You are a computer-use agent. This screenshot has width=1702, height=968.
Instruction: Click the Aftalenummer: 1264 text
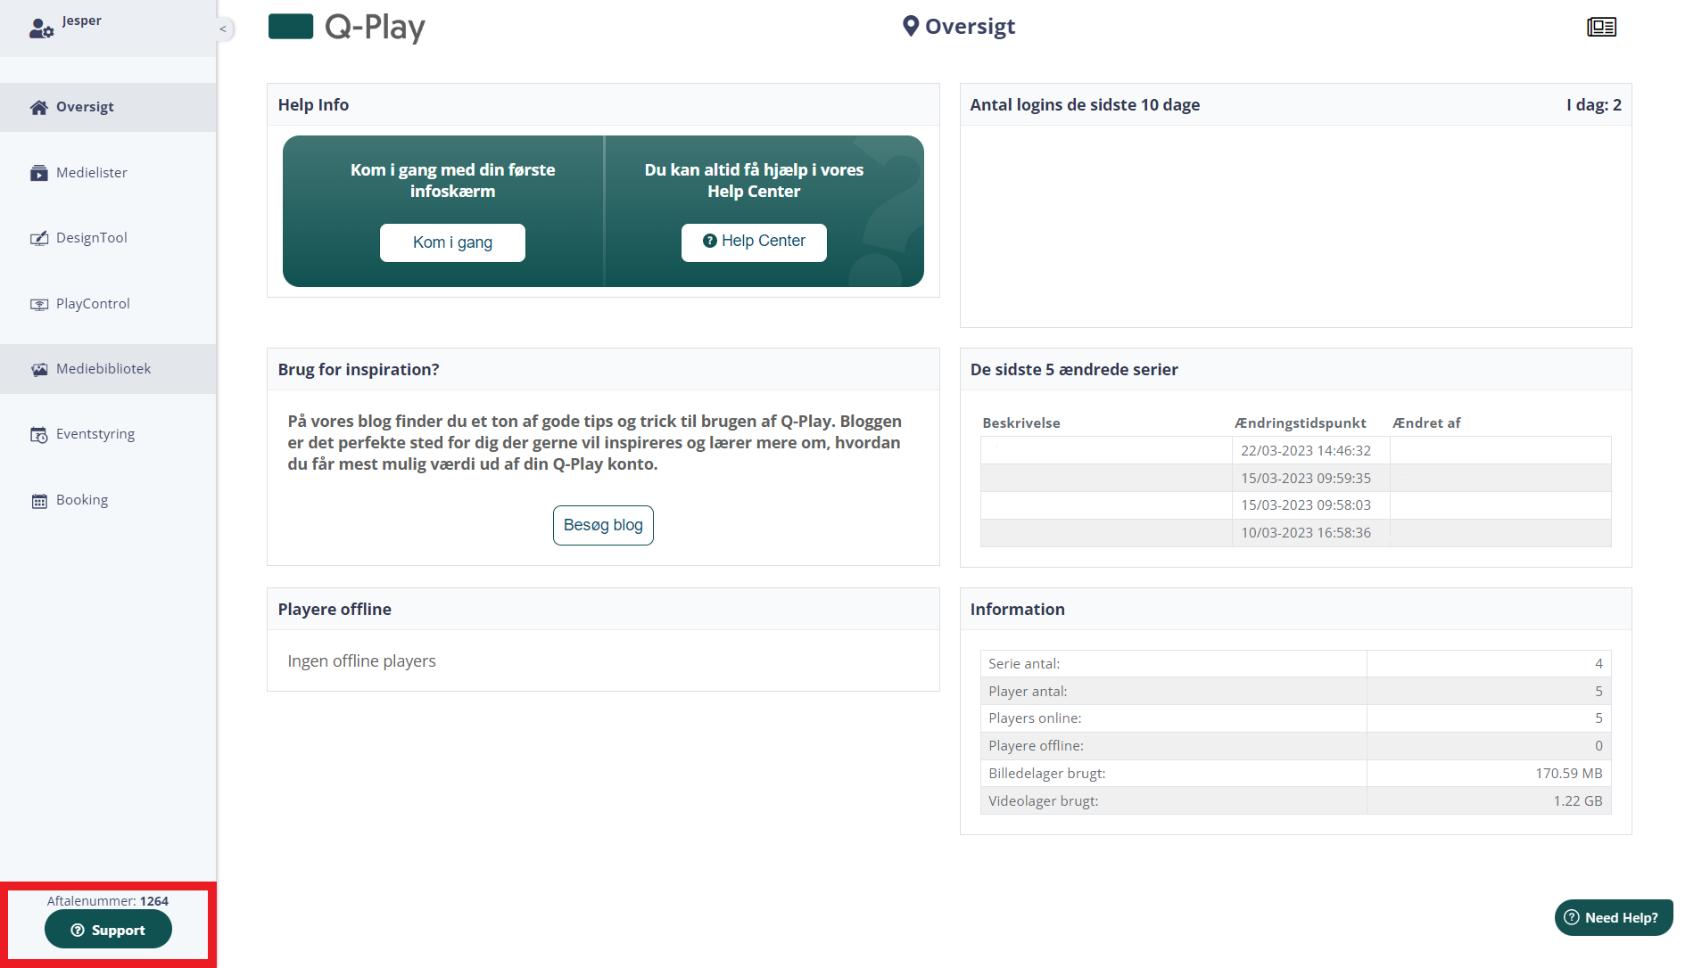coord(108,901)
